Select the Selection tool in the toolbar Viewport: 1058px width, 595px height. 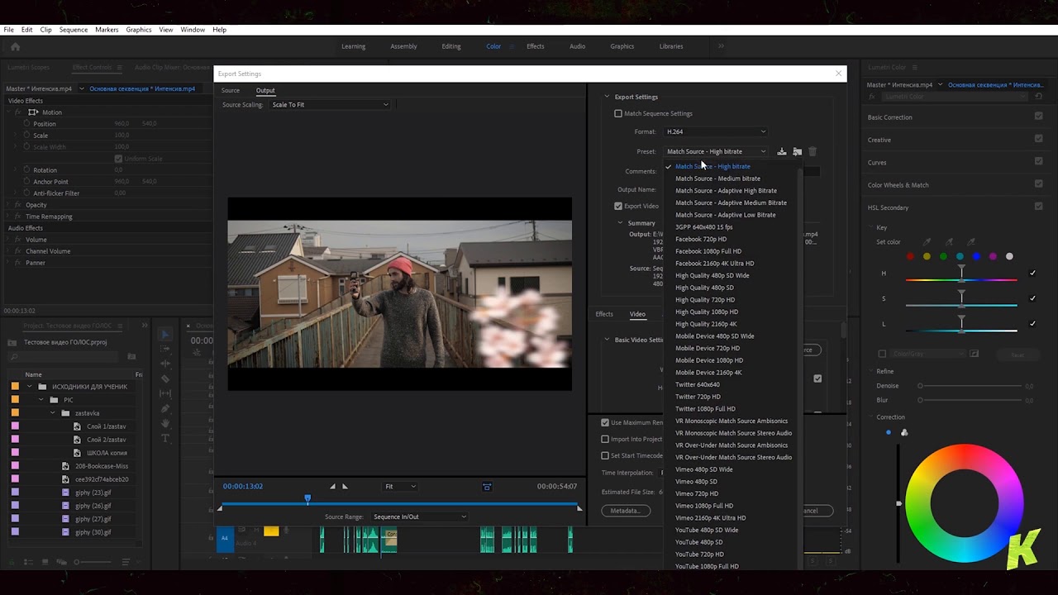[x=165, y=334]
